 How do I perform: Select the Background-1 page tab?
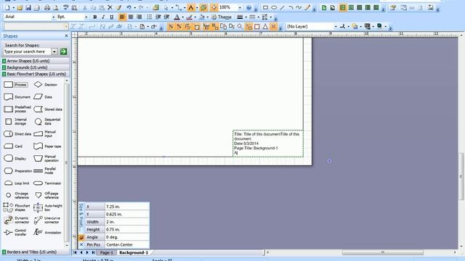(x=134, y=253)
